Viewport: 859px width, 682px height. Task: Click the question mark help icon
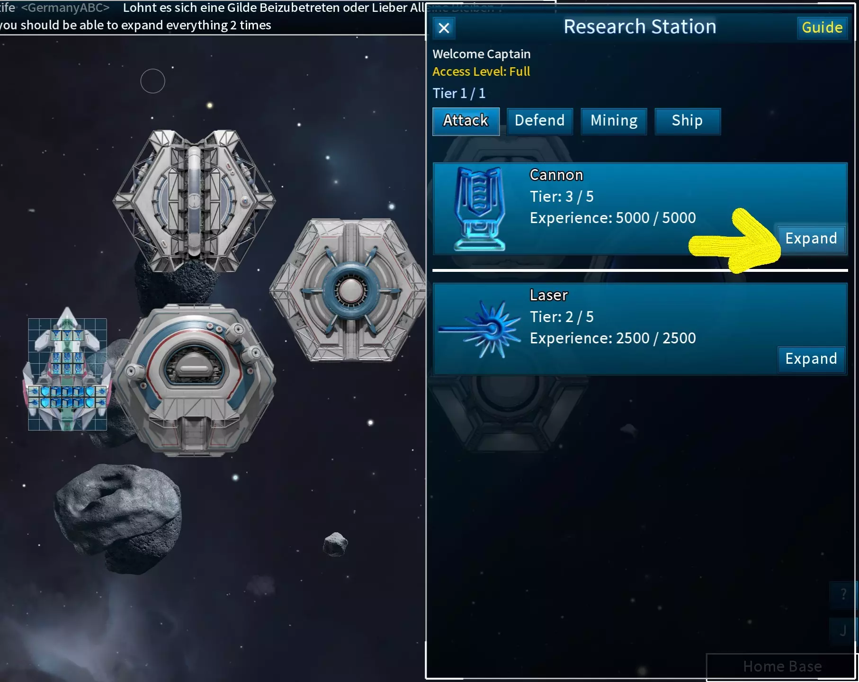843,594
